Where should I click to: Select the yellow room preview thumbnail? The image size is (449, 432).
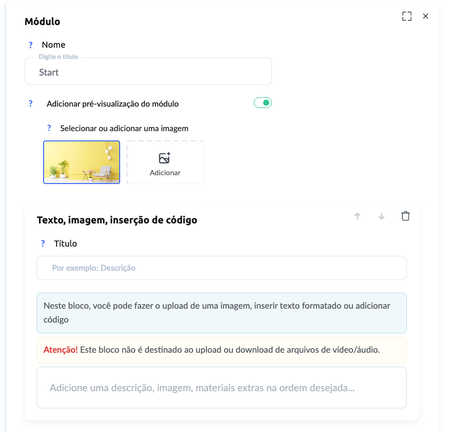tap(82, 162)
